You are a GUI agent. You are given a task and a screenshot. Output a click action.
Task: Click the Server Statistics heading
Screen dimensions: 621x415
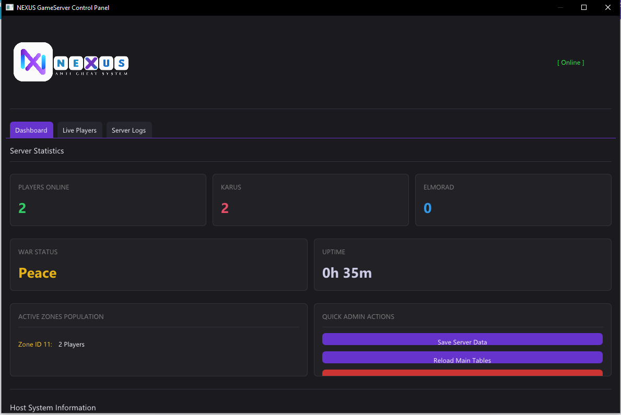pos(37,151)
